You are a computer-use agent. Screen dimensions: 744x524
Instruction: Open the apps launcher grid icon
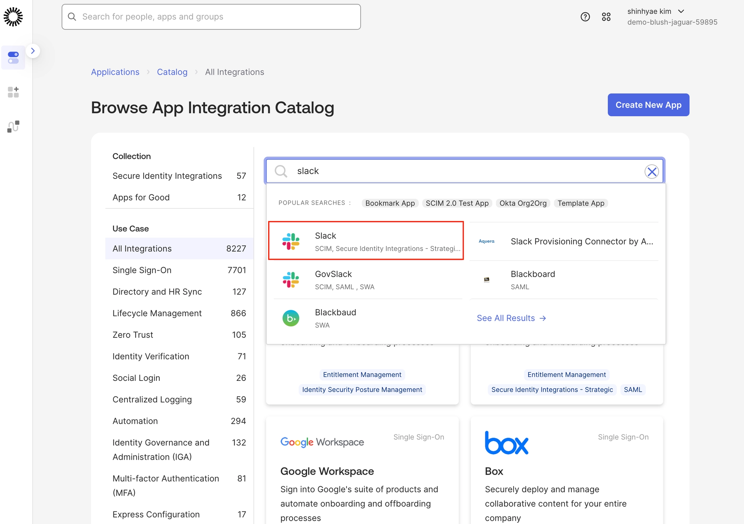click(606, 17)
